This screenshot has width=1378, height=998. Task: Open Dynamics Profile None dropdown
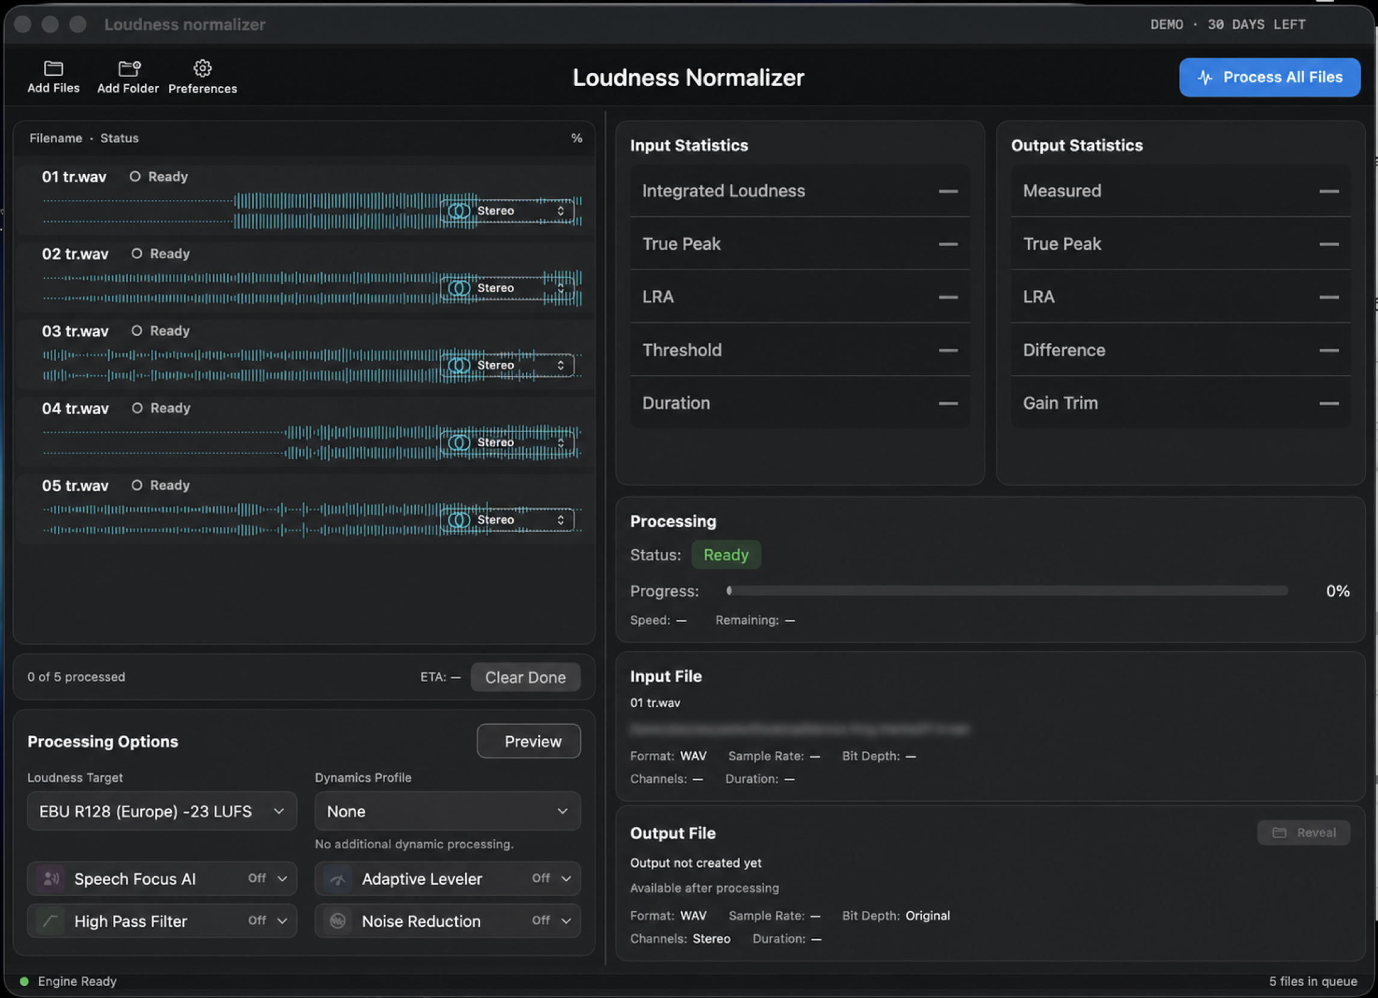click(x=447, y=811)
